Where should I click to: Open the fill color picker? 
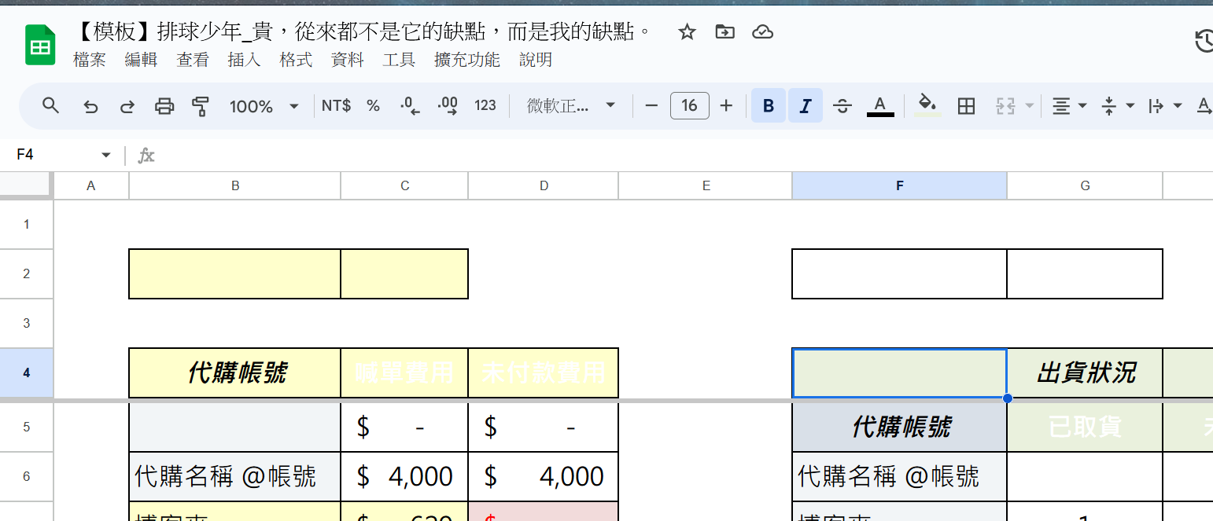pos(929,106)
